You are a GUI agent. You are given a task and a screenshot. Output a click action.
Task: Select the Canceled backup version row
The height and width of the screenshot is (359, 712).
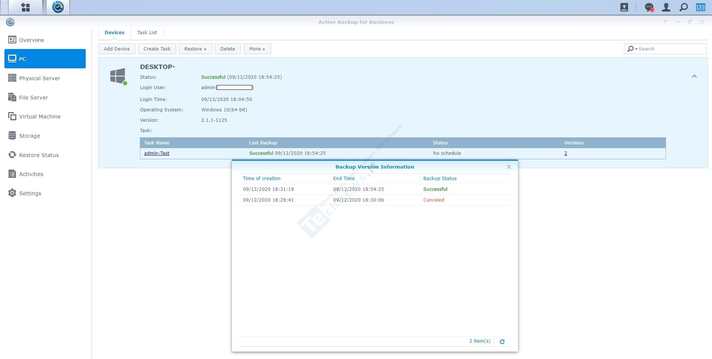pos(375,200)
